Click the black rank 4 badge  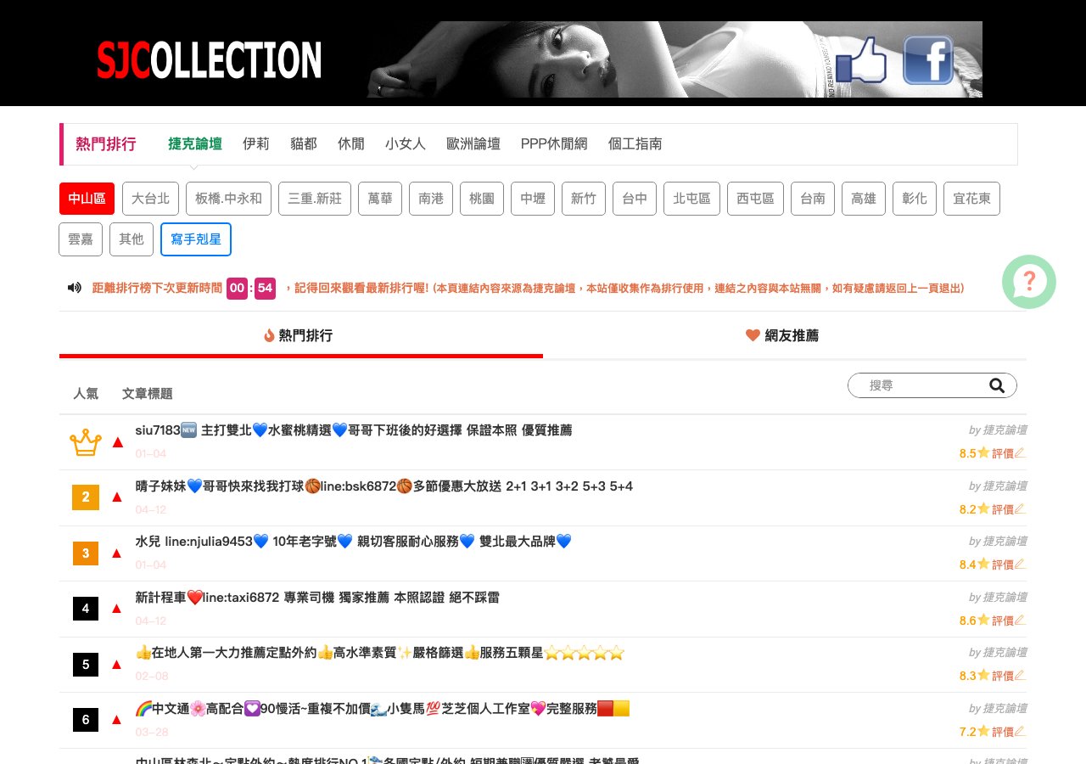click(x=86, y=608)
